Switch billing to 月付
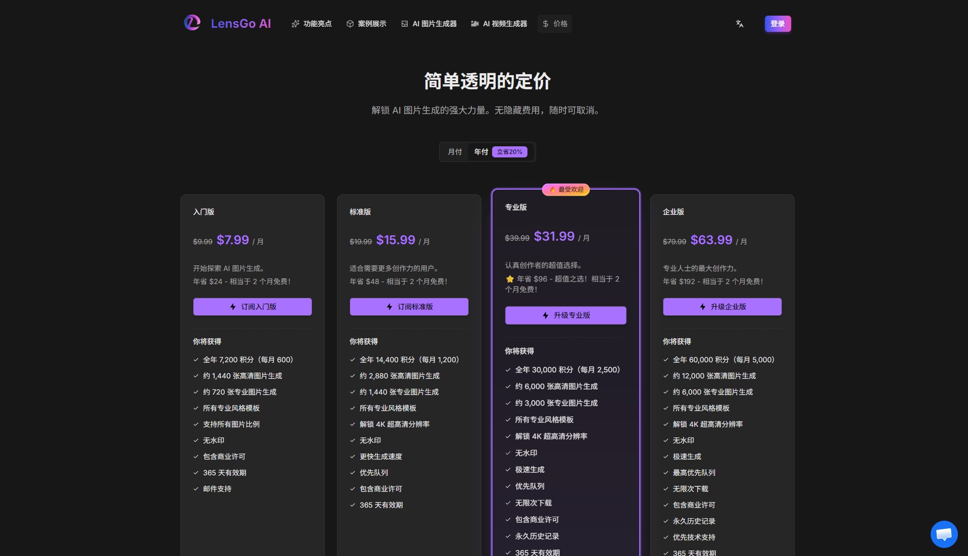 454,151
